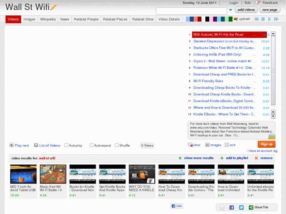Open the blue dropdown arrow beside the search box
The width and height of the screenshot is (286, 214).
(x=231, y=10)
